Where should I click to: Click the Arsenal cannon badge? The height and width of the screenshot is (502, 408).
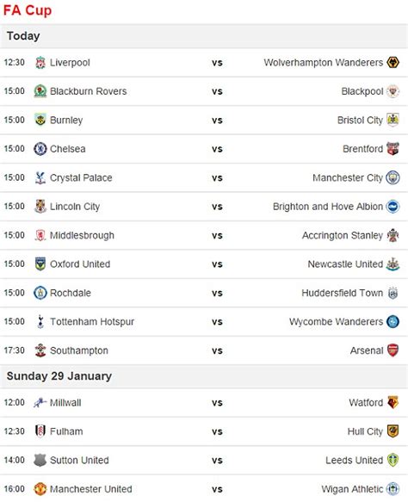tap(393, 350)
